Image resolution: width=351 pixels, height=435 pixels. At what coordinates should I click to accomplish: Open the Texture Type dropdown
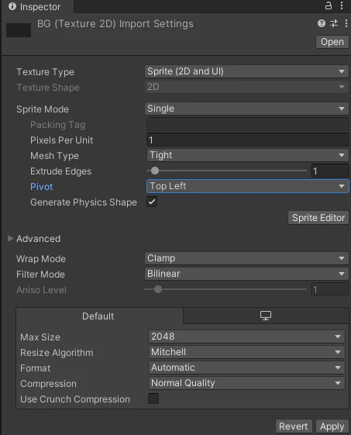point(246,71)
